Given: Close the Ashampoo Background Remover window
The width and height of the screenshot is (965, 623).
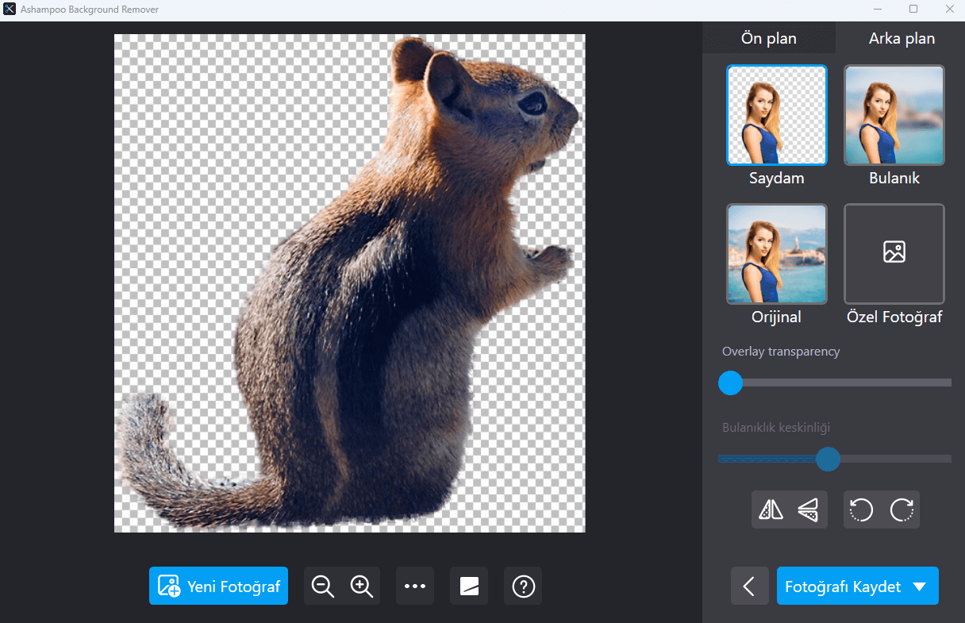Looking at the screenshot, I should point(949,10).
